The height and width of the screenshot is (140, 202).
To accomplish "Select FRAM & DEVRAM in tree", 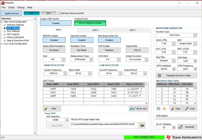I will (15, 37).
